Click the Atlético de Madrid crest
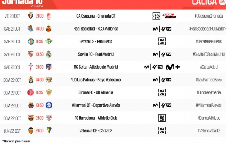Viewport: 226px width, 145px height. [x=49, y=67]
